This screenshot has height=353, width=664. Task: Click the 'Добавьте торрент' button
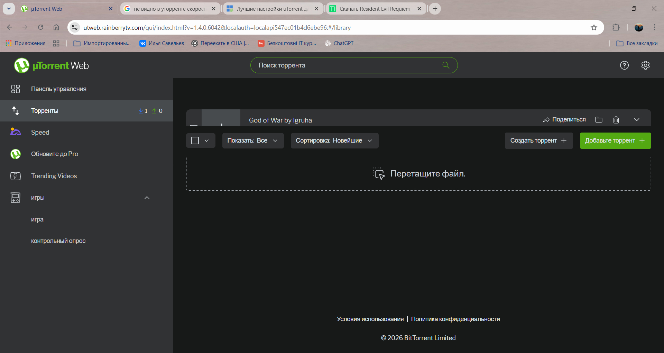615,141
